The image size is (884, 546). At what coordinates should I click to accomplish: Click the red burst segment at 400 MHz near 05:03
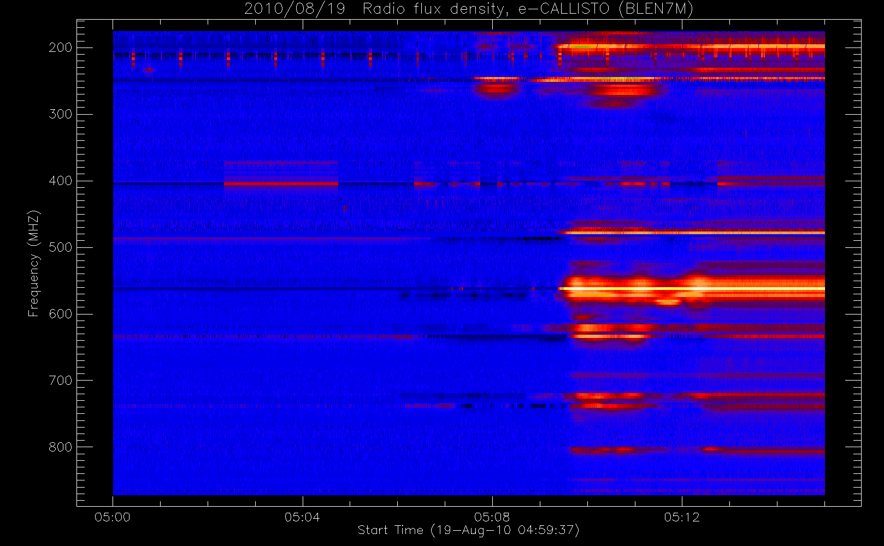coord(281,184)
